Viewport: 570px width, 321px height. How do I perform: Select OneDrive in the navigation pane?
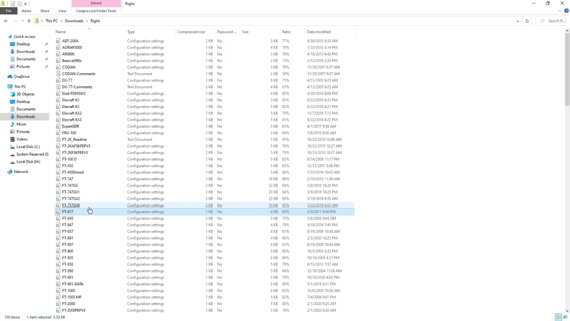pos(21,77)
